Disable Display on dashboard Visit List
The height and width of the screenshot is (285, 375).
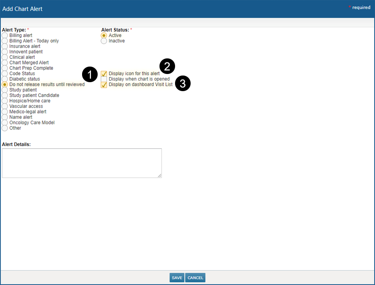pyautogui.click(x=104, y=84)
